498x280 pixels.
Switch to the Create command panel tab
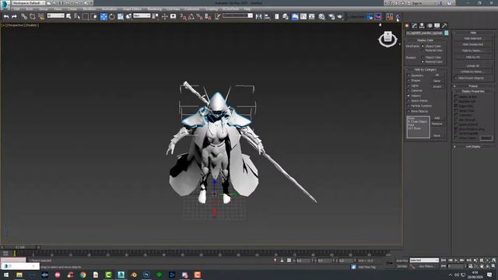click(x=407, y=26)
